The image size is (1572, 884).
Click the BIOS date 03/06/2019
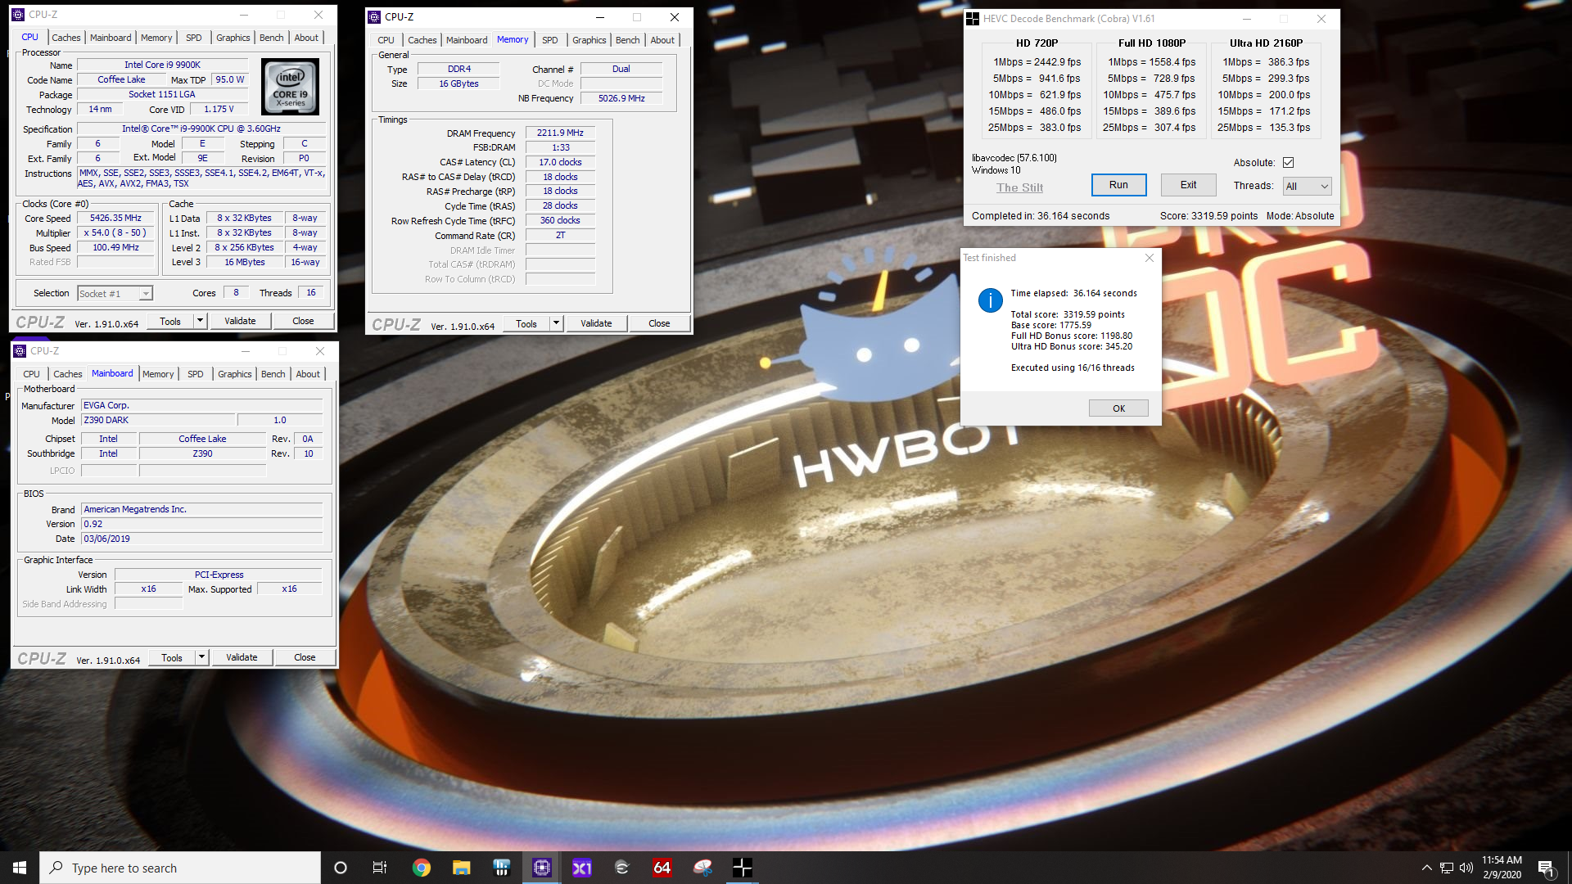(201, 539)
